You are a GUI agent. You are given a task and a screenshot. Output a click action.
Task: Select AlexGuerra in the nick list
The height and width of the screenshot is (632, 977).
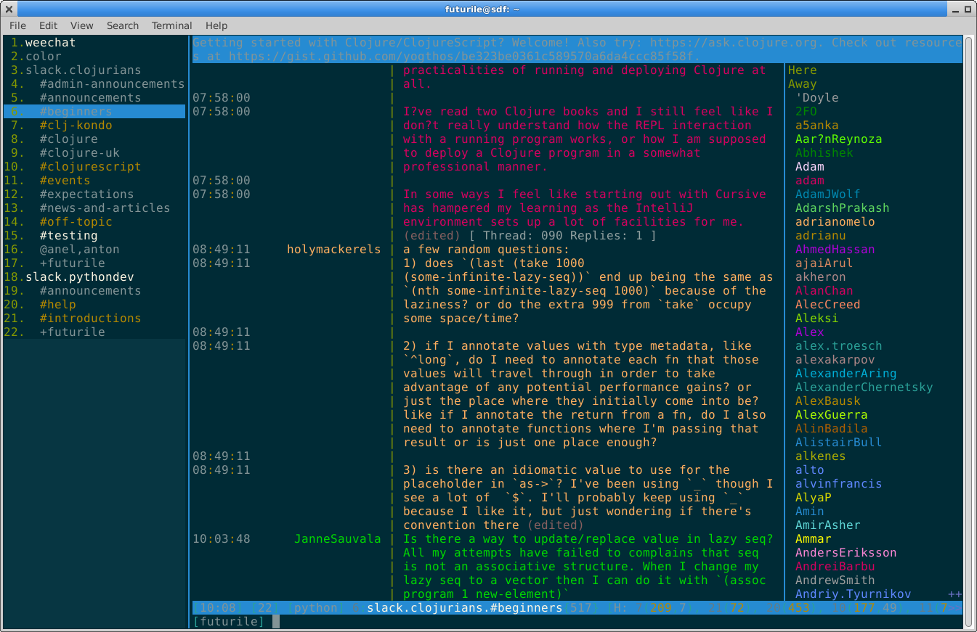tap(831, 415)
